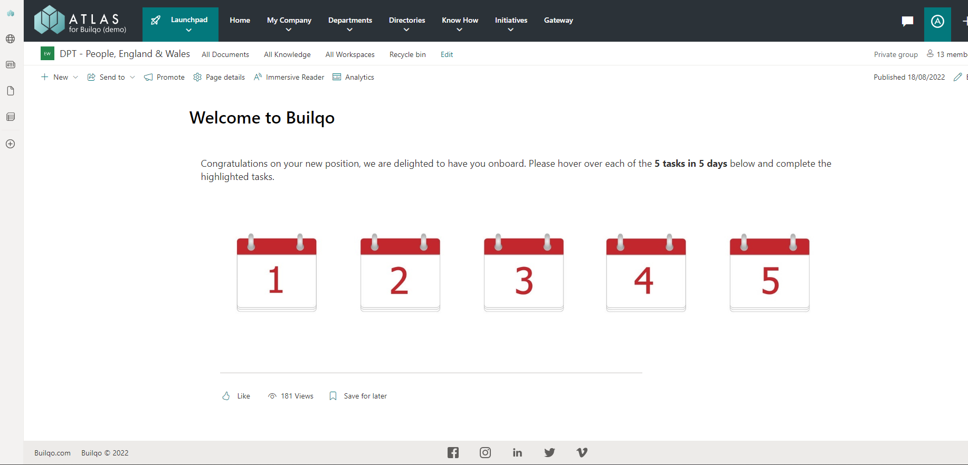This screenshot has width=968, height=465.
Task: Click the LinkedIn icon in footer
Action: pos(517,452)
